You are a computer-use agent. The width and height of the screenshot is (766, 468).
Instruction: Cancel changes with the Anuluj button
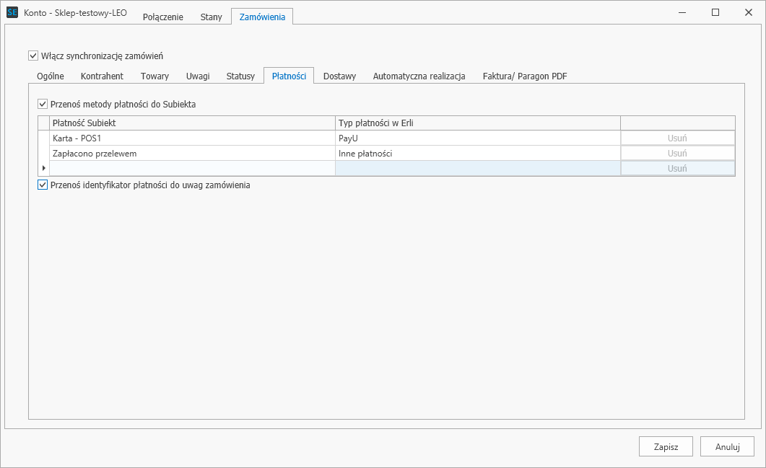point(728,446)
